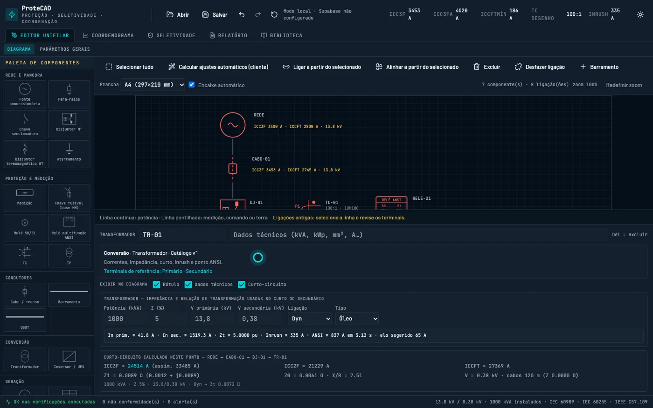Toggle the Curto-circuito display checkbox

click(x=242, y=285)
